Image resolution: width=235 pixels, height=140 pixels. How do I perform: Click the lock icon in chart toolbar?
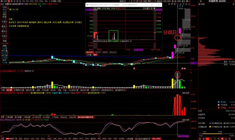coord(183,4)
